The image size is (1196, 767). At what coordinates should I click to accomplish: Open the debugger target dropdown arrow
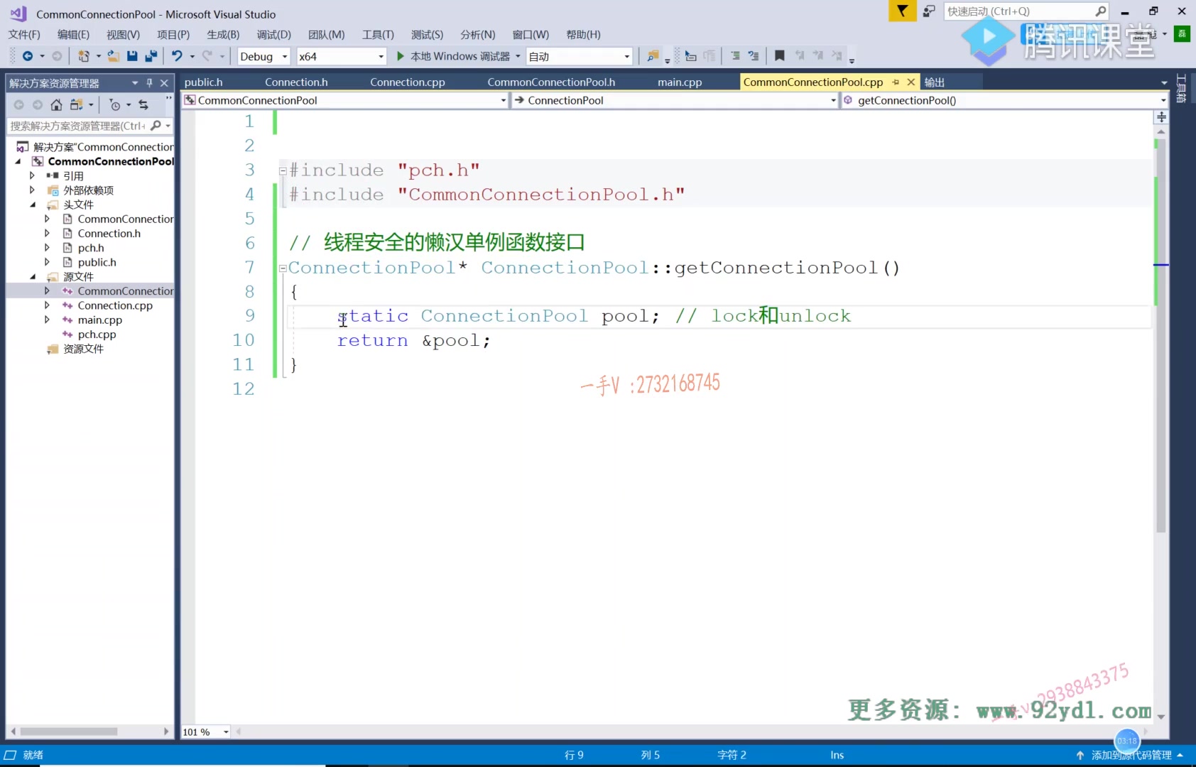(x=518, y=56)
